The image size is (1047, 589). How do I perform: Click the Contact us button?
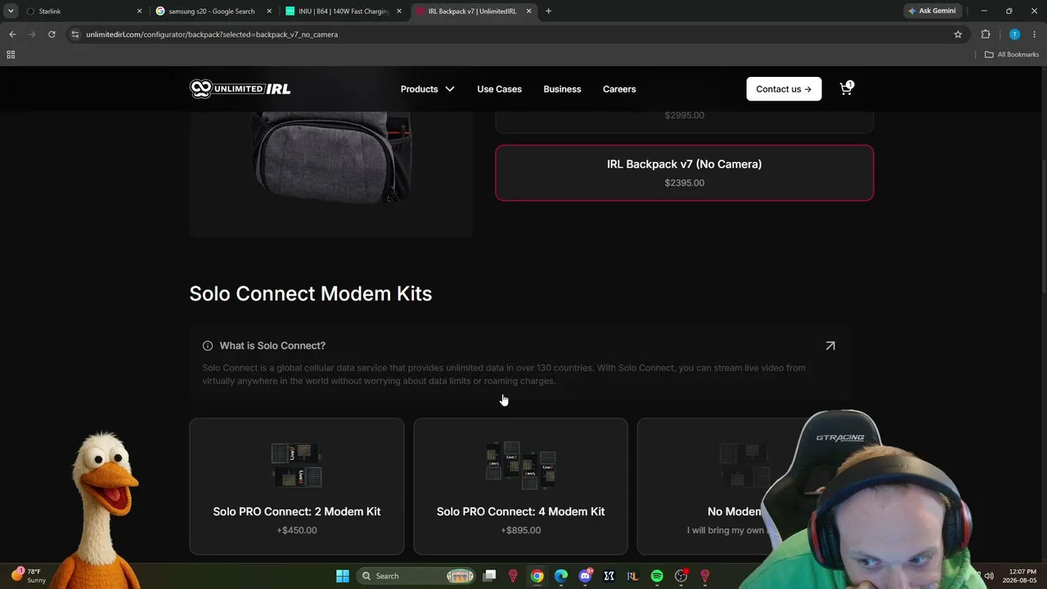[784, 89]
